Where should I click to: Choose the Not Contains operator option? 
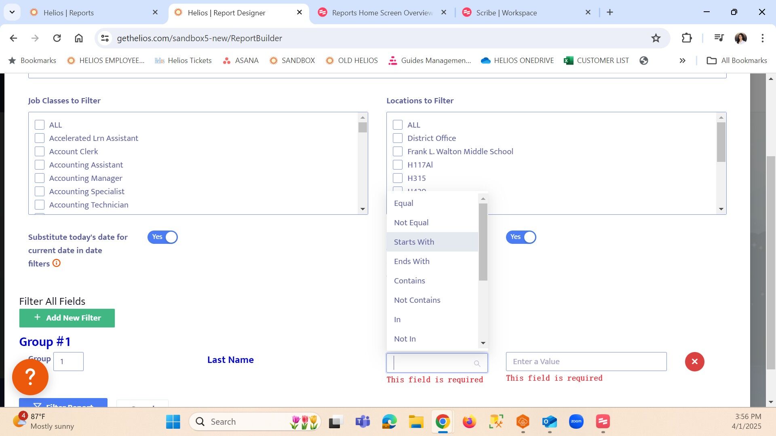[417, 300]
